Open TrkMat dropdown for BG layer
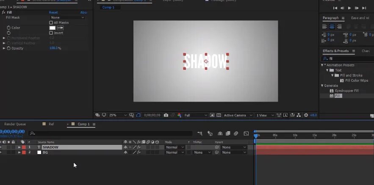374x185 pixels. point(202,152)
